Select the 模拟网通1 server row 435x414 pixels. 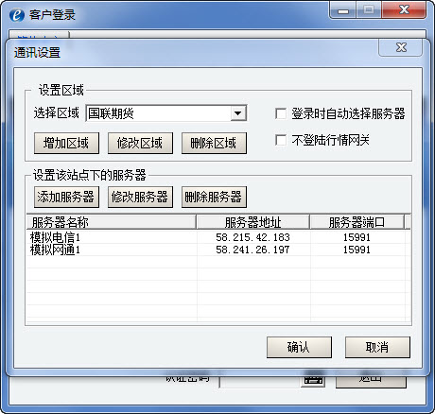pyautogui.click(x=218, y=250)
